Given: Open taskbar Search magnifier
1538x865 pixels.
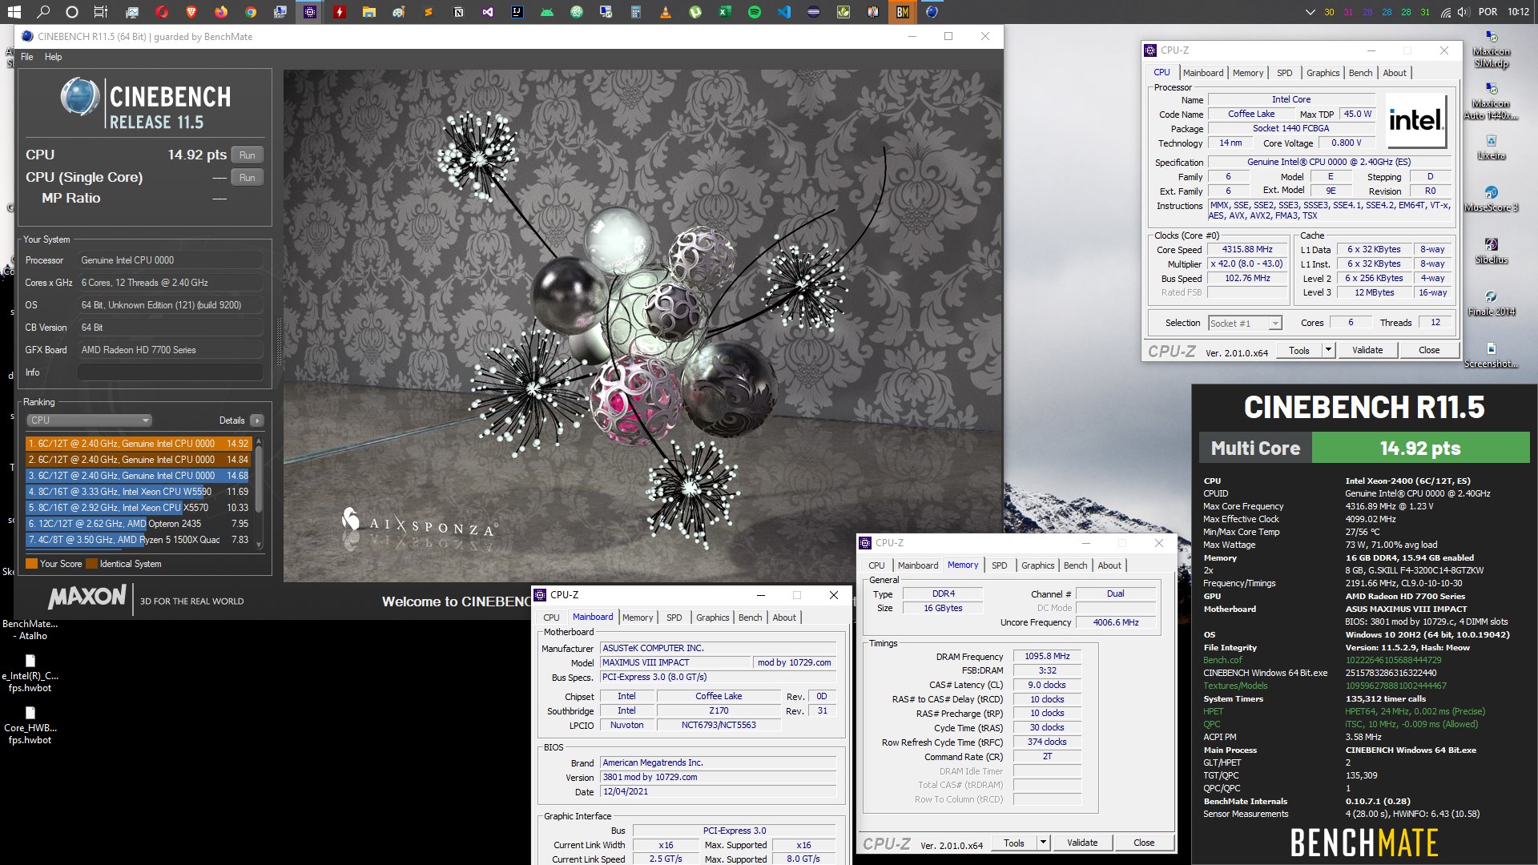Looking at the screenshot, I should 43,12.
